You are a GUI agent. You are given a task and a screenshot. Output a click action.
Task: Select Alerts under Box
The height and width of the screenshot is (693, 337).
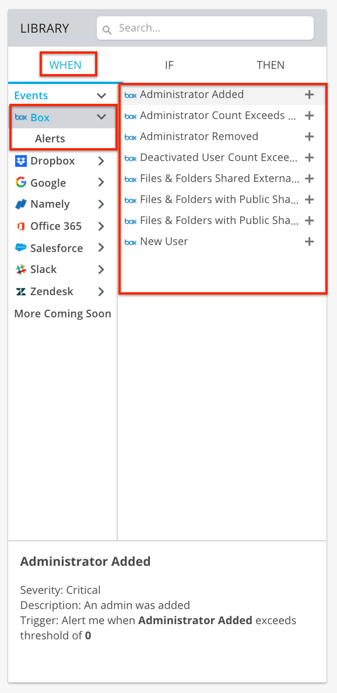pyautogui.click(x=50, y=139)
